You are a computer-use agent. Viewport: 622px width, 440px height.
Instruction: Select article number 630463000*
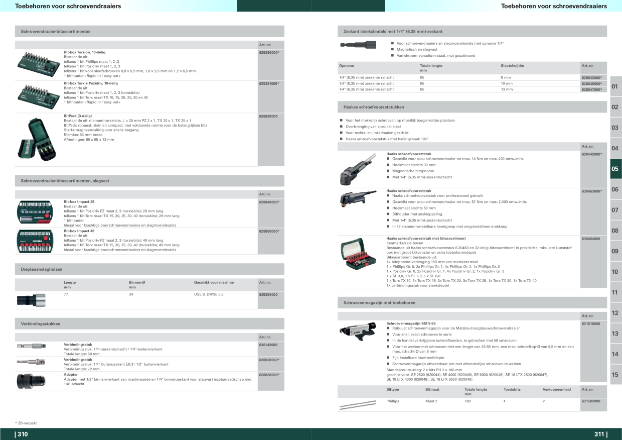(592, 191)
